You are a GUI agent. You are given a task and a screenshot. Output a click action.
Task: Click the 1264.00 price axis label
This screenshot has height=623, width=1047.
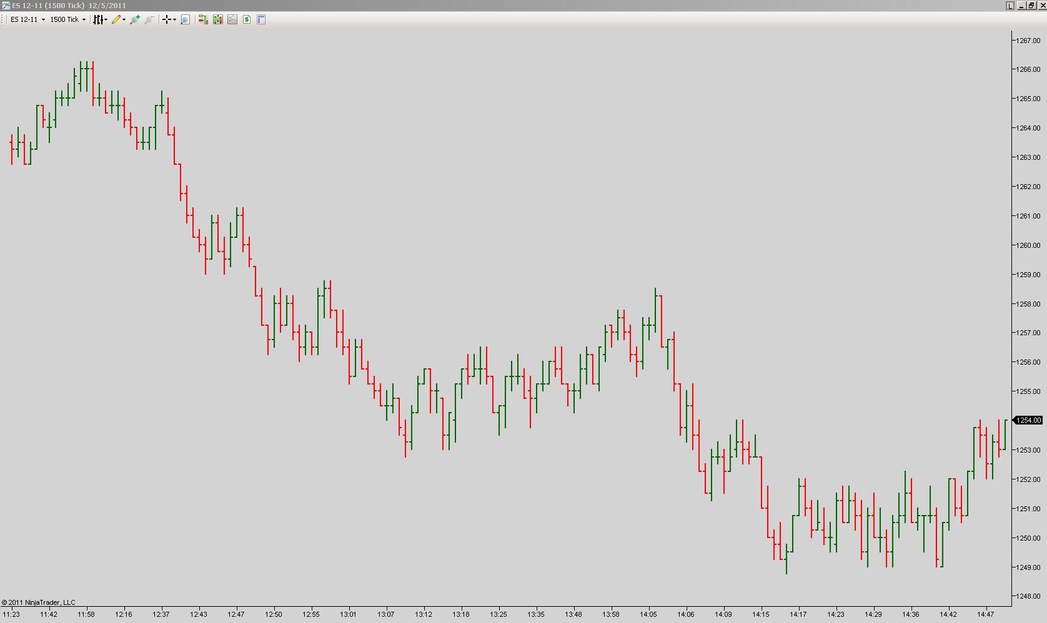point(1028,128)
